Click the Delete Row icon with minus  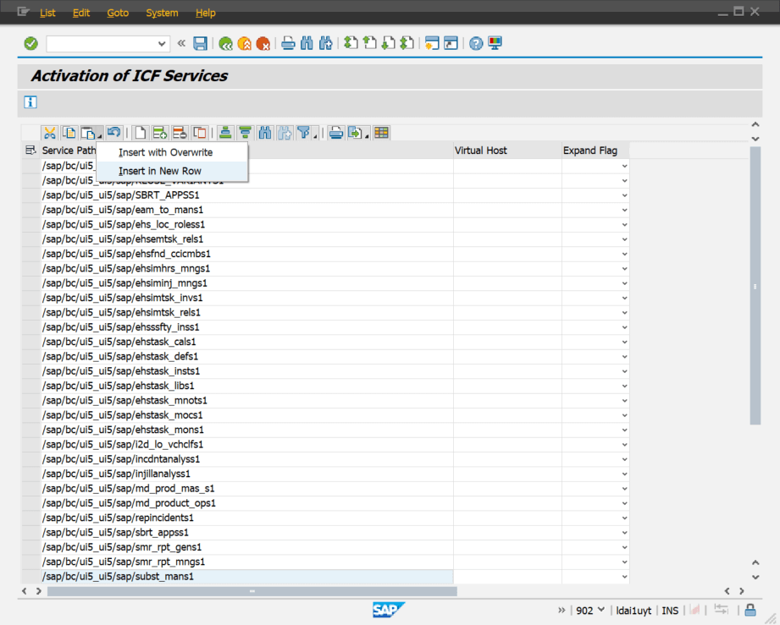pyautogui.click(x=180, y=133)
